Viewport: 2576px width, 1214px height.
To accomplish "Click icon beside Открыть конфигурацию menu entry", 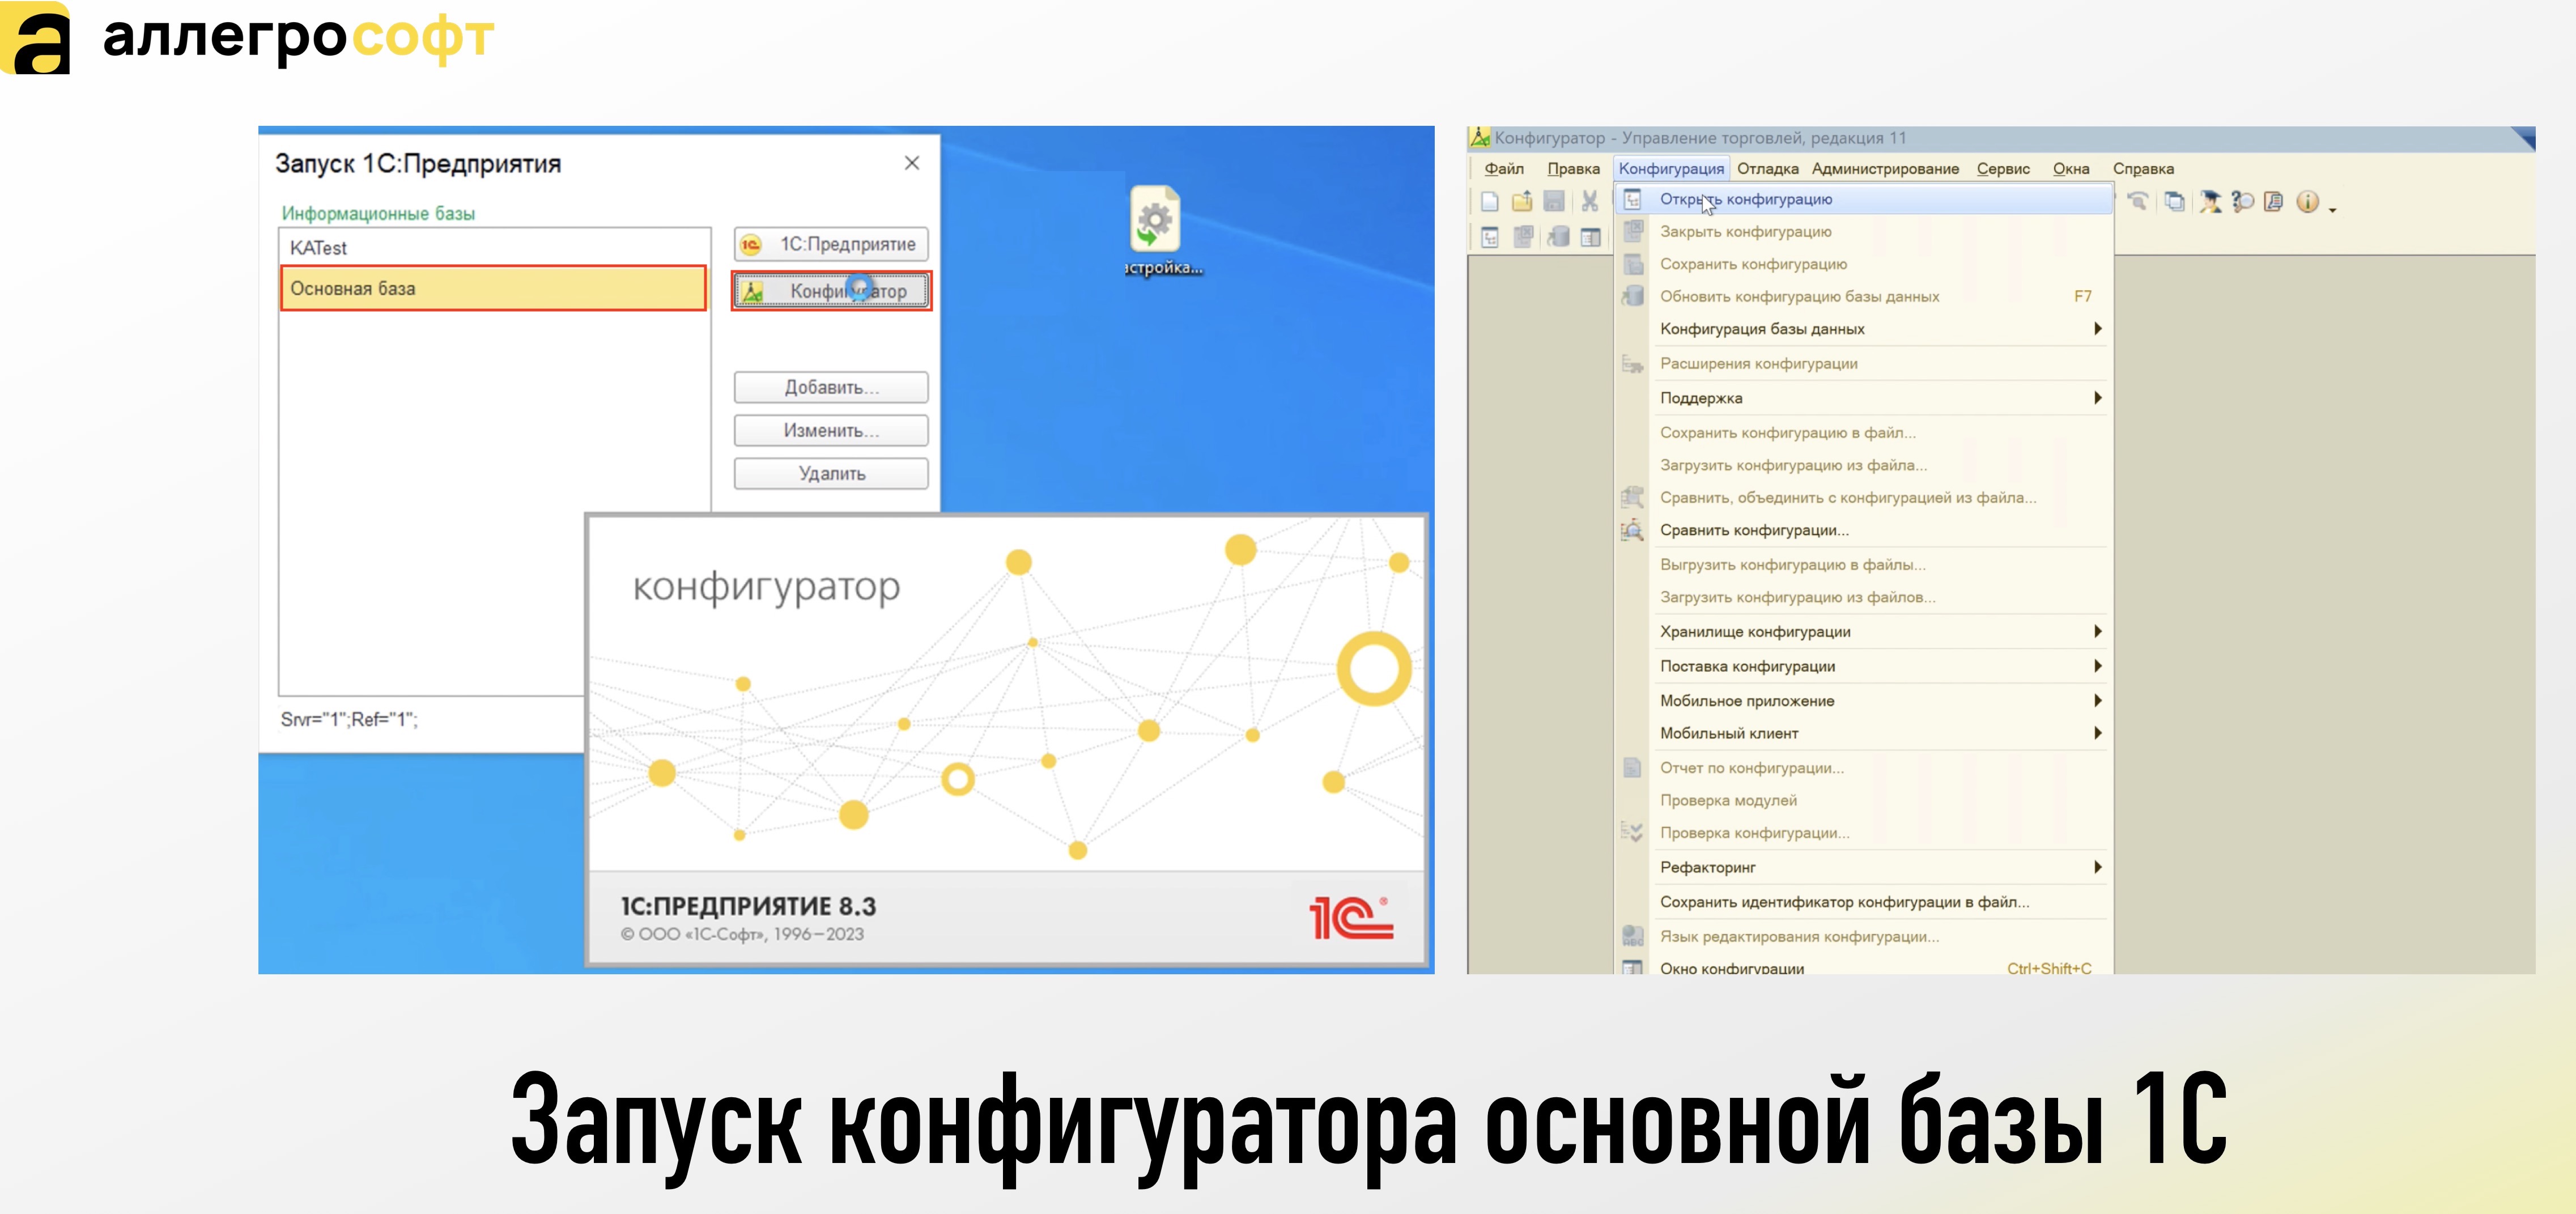I will (x=1632, y=199).
